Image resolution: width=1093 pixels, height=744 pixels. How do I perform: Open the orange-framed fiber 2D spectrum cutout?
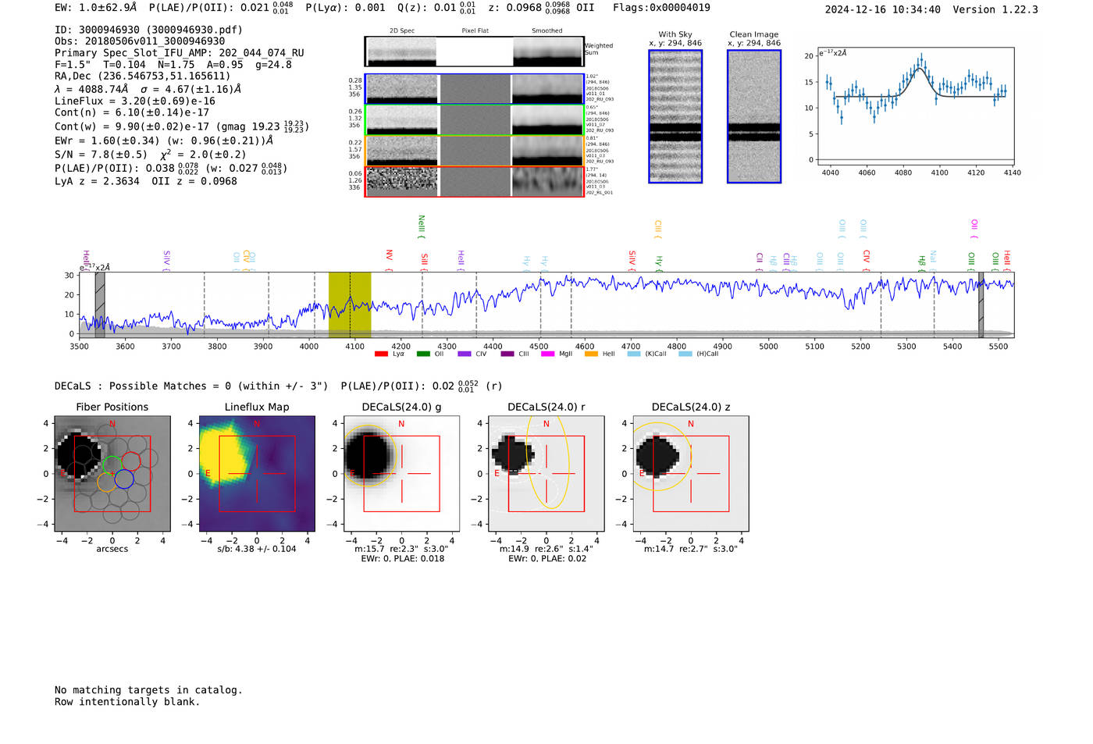(401, 151)
